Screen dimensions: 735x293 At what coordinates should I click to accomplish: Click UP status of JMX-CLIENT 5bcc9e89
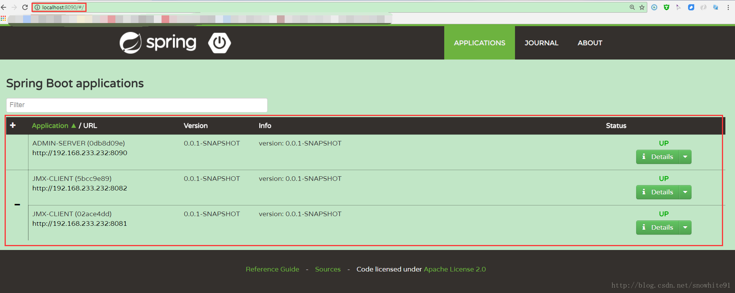click(664, 179)
